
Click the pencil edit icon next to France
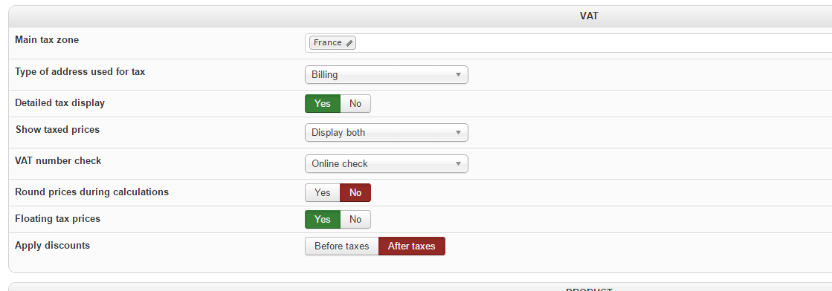(349, 44)
